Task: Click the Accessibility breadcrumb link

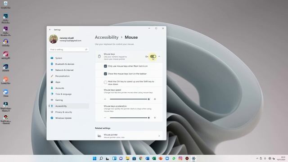Action: pos(107,37)
